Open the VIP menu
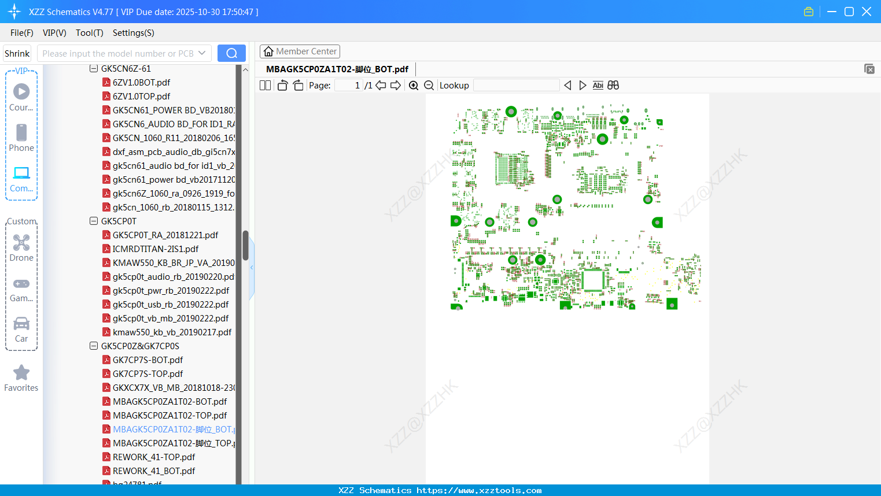The image size is (881, 496). tap(54, 33)
